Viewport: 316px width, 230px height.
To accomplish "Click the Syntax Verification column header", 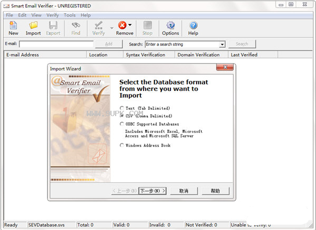I will (x=149, y=55).
